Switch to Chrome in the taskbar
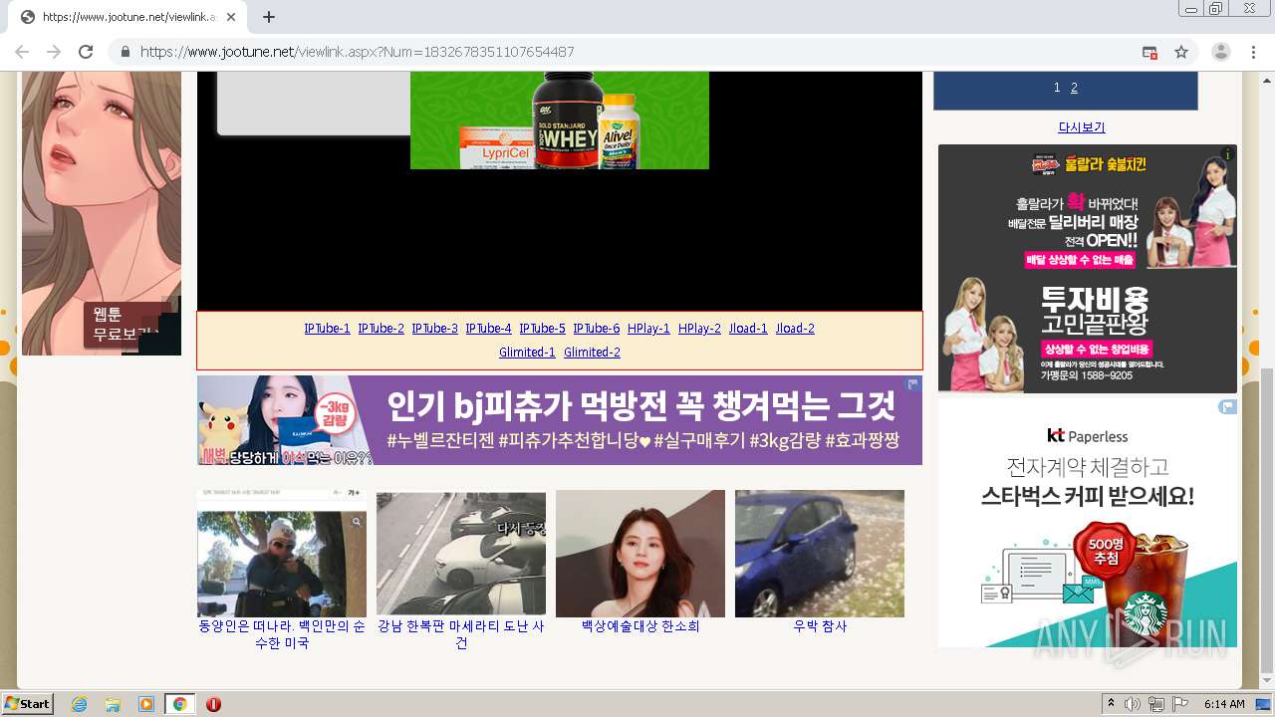Viewport: 1275px width, 717px height. tap(179, 704)
